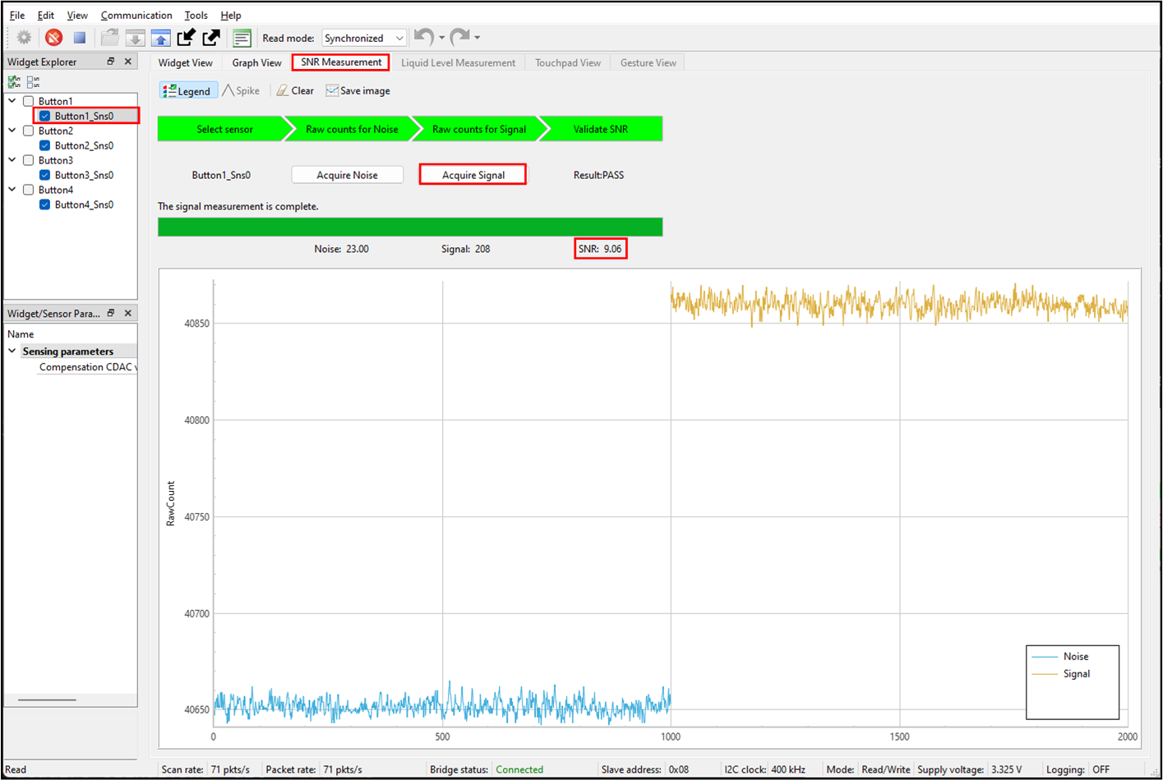Save image of the graph
The height and width of the screenshot is (780, 1163).
pos(358,91)
